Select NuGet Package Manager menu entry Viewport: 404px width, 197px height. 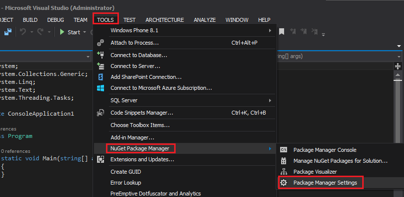[185, 148]
